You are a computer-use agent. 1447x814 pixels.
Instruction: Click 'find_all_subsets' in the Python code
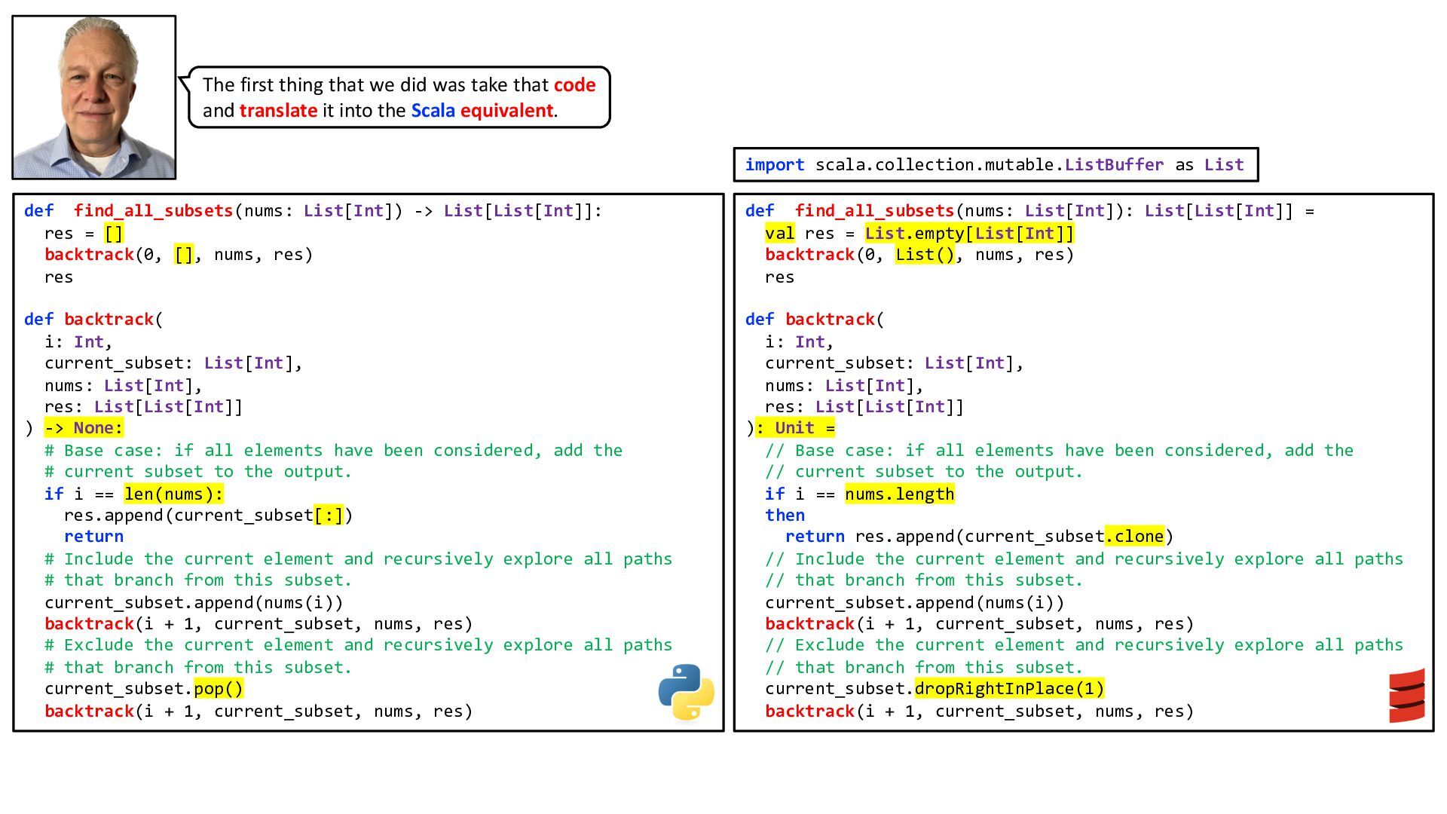click(153, 211)
